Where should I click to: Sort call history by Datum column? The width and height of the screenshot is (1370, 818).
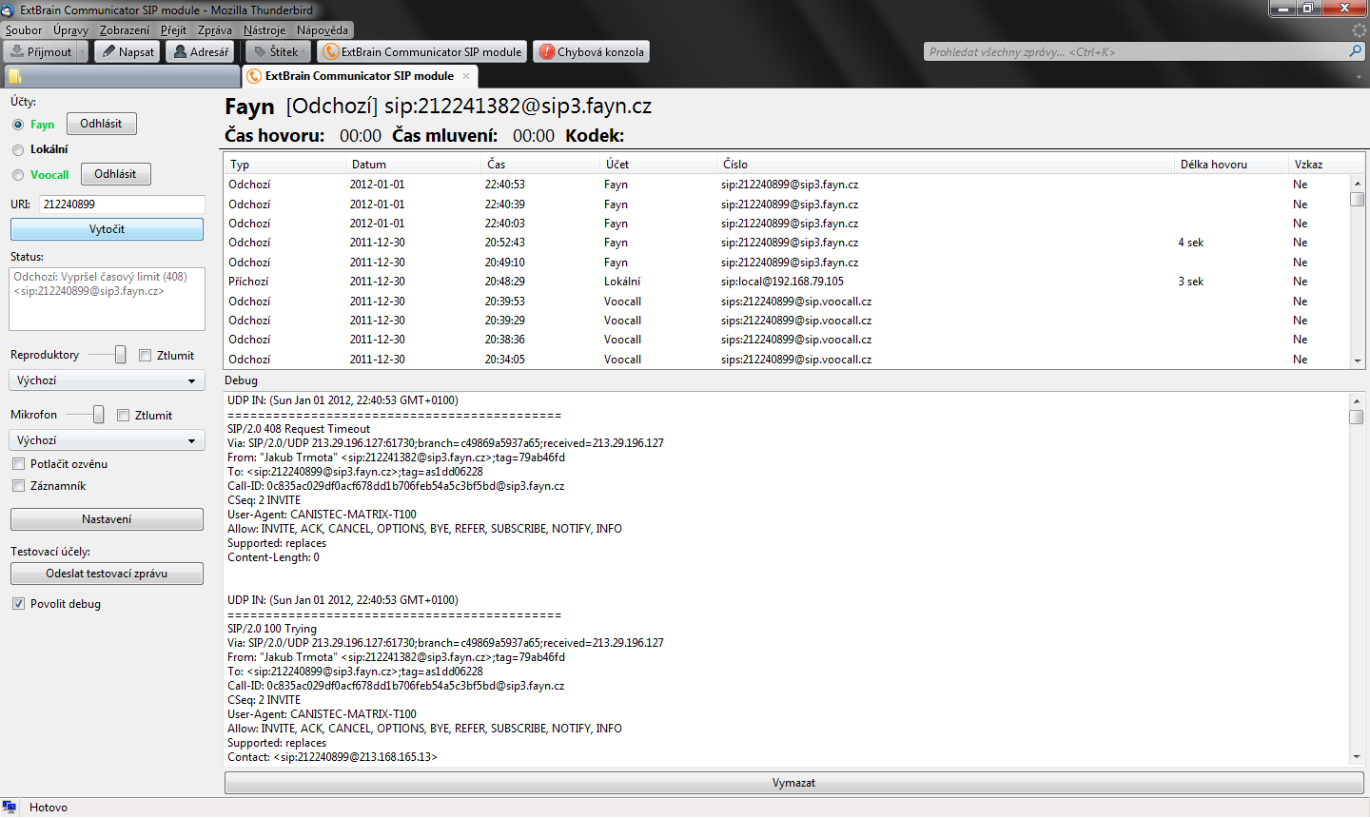(x=414, y=165)
